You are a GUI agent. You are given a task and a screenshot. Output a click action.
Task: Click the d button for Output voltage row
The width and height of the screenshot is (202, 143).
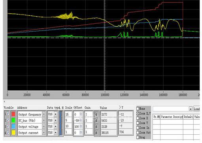(96, 126)
